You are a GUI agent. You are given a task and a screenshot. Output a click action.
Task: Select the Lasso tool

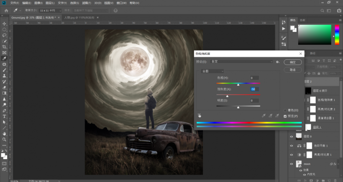coord(4,35)
